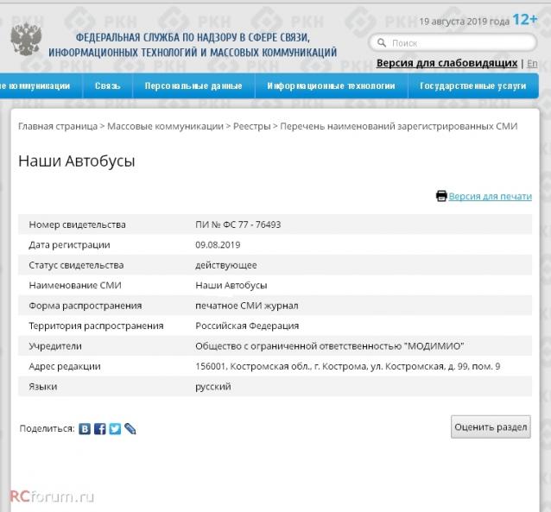Click the printer icon
This screenshot has width=551, height=512.
(441, 196)
